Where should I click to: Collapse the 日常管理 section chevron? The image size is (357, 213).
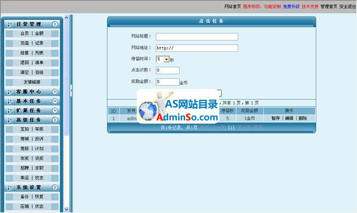[54, 24]
